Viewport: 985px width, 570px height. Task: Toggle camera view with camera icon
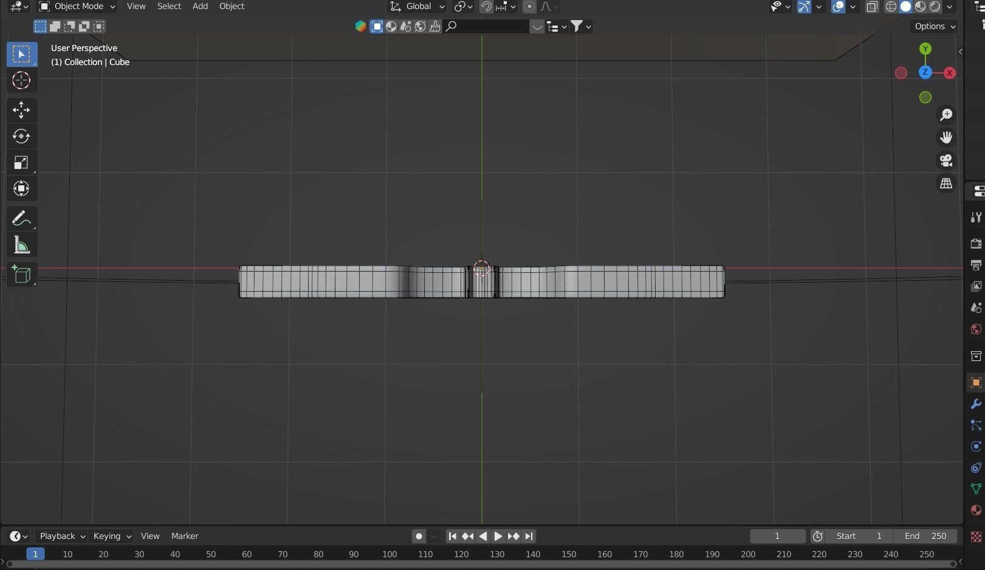946,160
